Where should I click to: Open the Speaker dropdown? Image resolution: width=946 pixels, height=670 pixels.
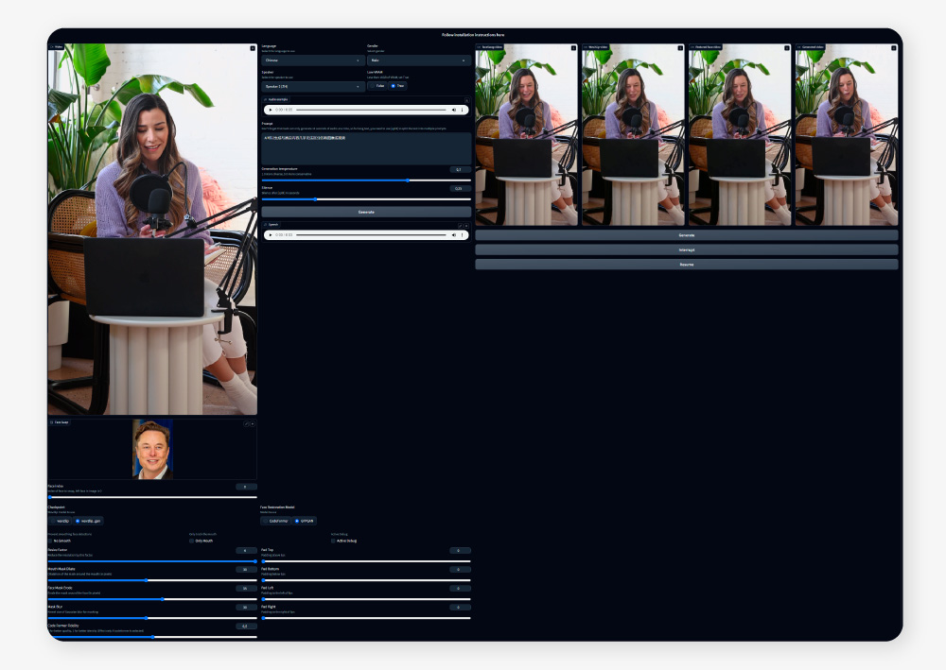point(312,86)
